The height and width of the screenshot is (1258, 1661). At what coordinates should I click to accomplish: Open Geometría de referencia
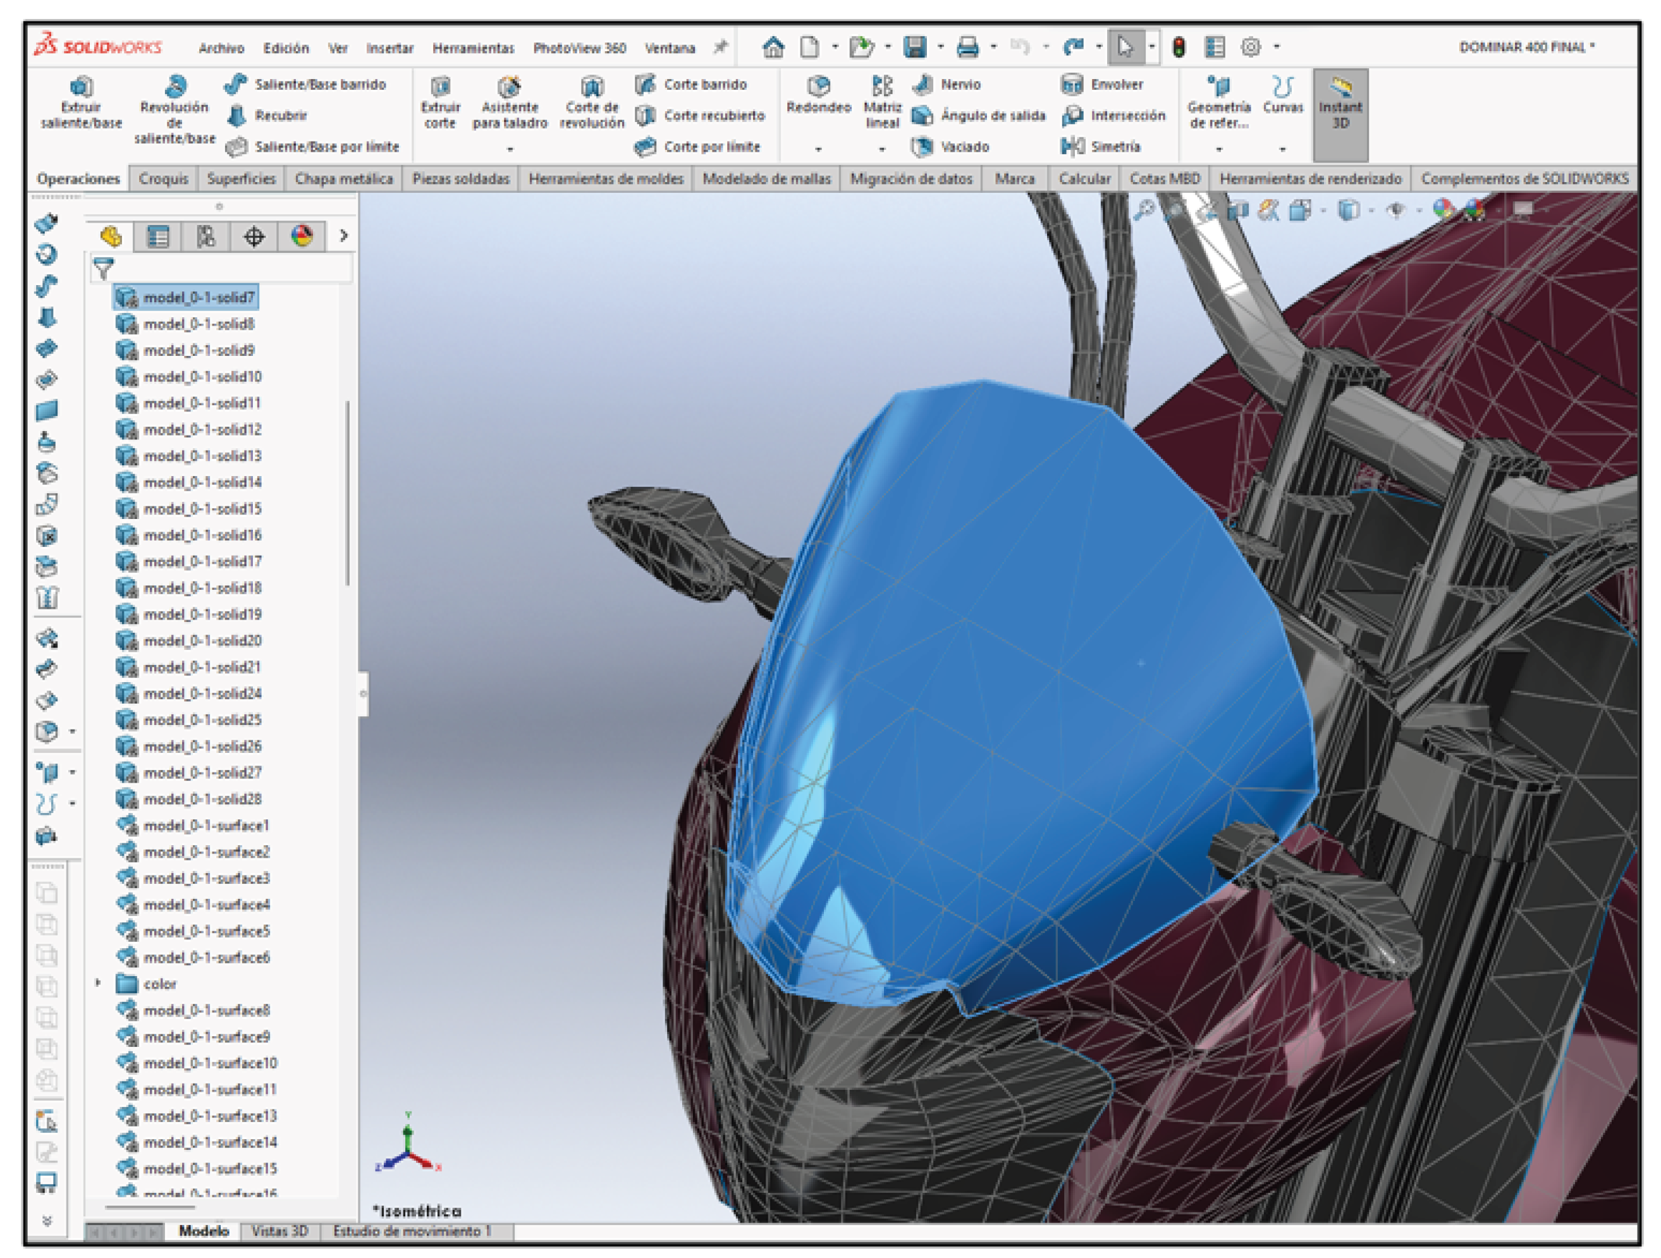(x=1218, y=103)
